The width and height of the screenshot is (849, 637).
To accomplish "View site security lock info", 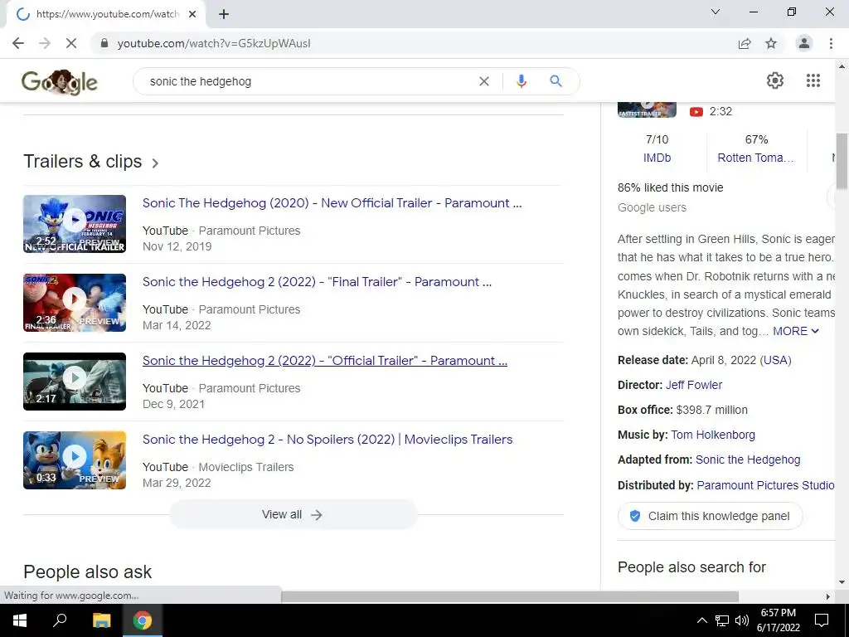I will pyautogui.click(x=104, y=43).
